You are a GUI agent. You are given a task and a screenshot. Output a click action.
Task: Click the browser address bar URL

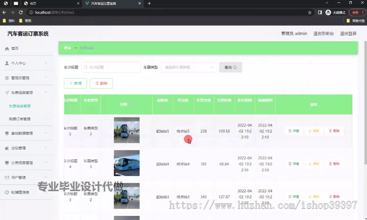click(x=55, y=12)
